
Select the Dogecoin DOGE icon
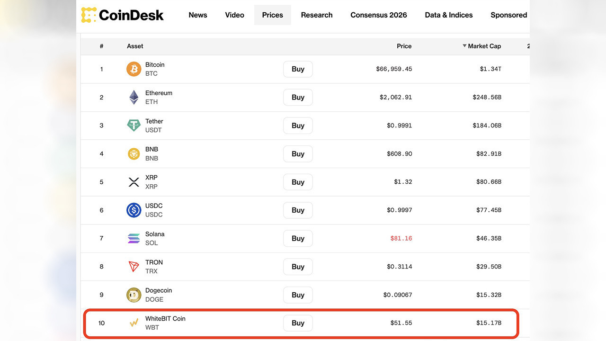[x=133, y=295]
